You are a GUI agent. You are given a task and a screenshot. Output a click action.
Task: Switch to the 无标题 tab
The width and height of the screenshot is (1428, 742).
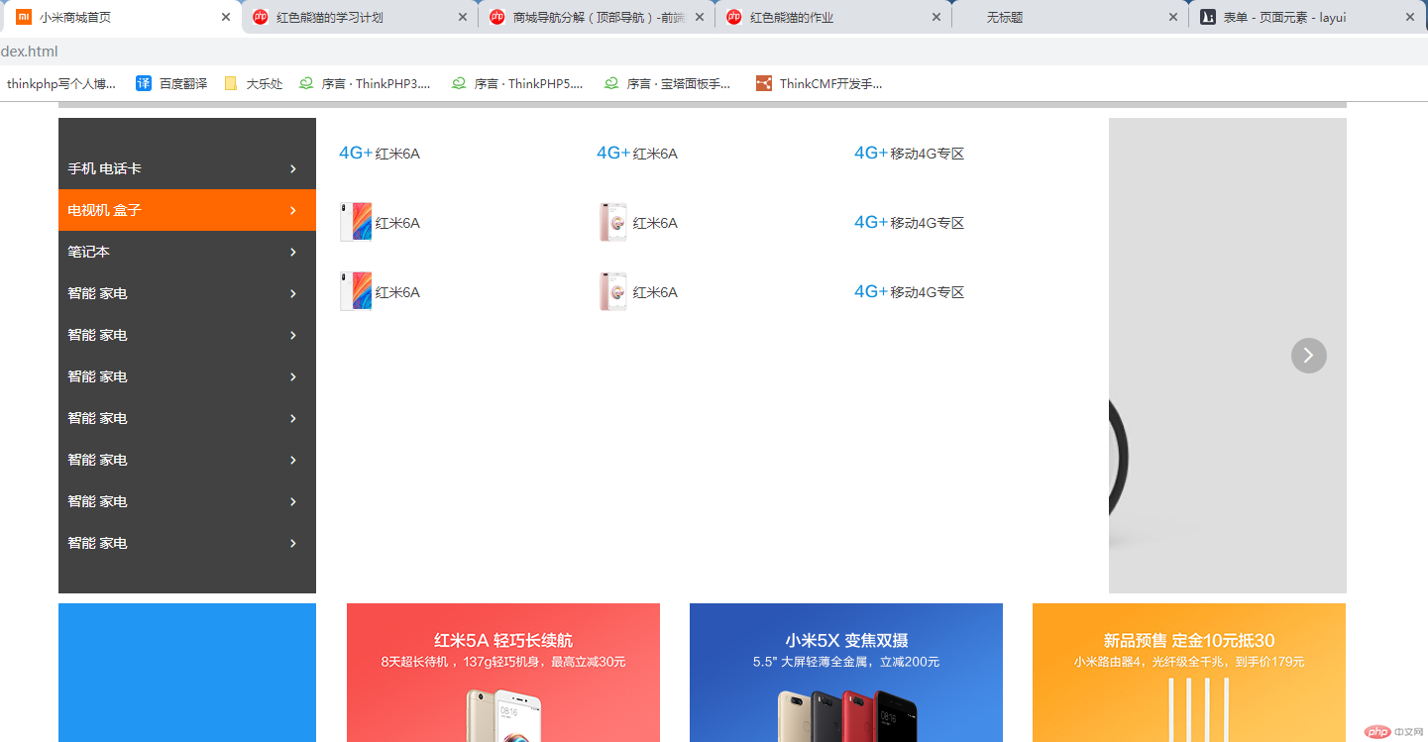[x=1069, y=18]
